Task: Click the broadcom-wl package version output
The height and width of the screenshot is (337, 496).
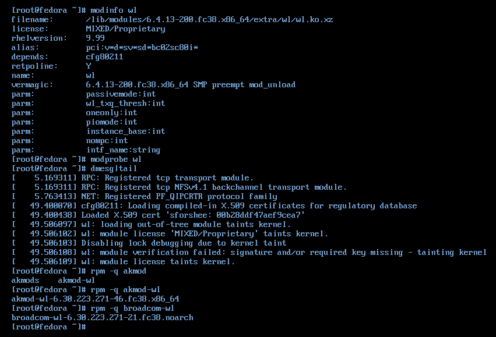Action: click(x=102, y=317)
